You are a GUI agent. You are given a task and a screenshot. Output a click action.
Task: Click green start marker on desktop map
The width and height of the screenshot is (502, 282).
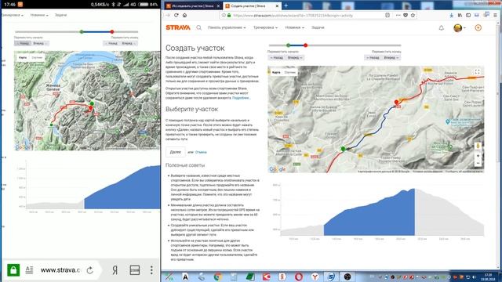click(x=344, y=149)
